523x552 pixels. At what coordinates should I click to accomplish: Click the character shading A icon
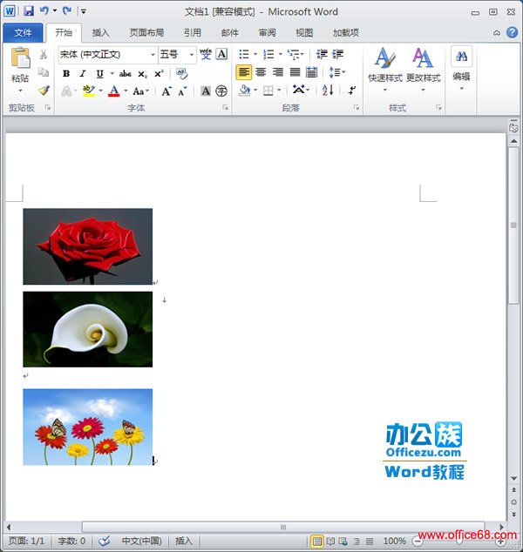click(x=206, y=91)
